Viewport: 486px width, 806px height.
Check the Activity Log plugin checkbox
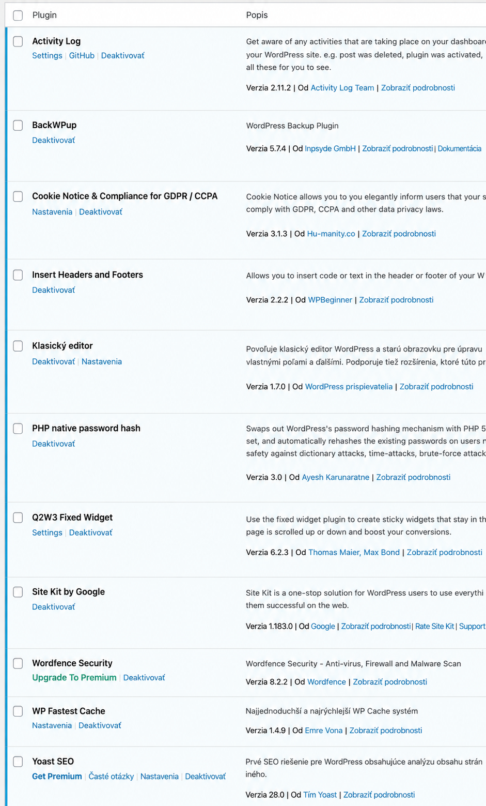18,41
